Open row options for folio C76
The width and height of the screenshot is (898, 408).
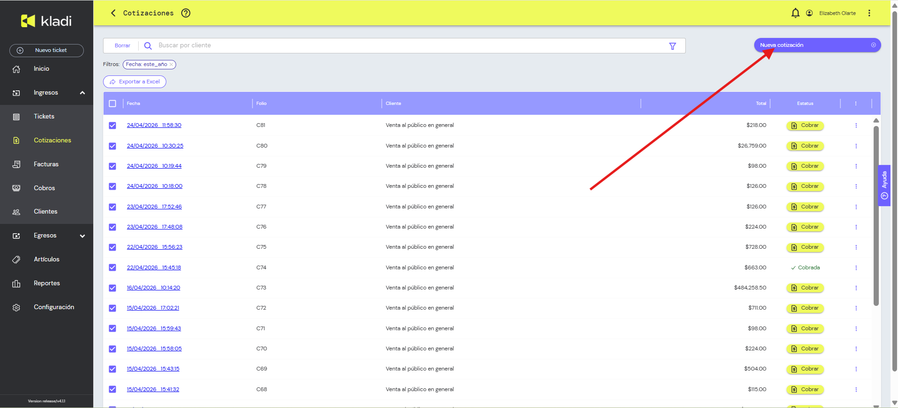856,227
